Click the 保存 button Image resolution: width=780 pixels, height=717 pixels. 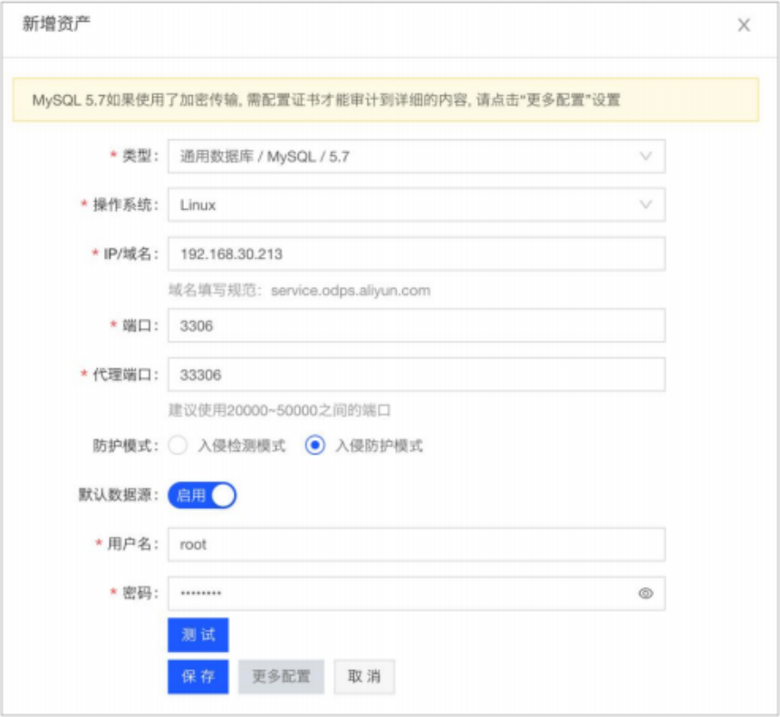pos(198,676)
